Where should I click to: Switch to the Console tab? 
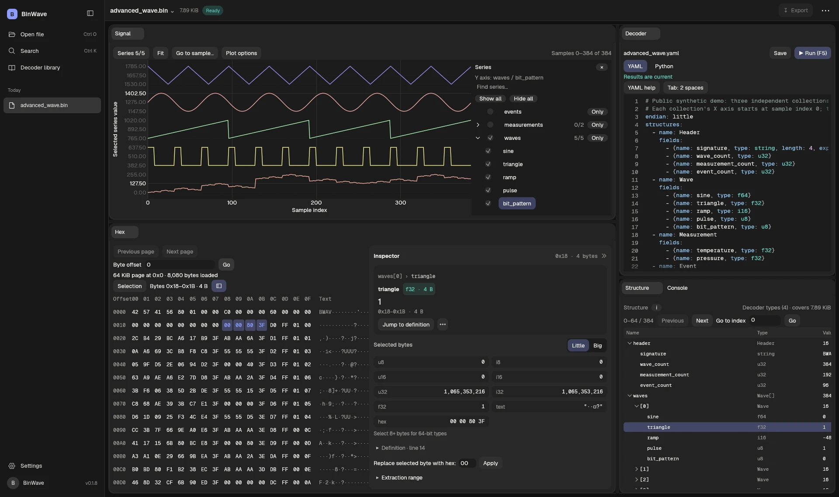click(677, 288)
